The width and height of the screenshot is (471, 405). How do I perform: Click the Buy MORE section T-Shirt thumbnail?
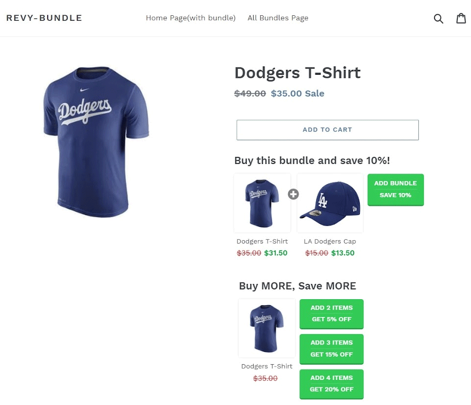click(266, 328)
